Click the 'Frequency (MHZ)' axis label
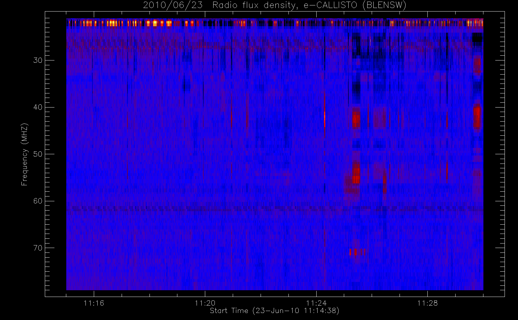The image size is (518, 320). click(25, 154)
